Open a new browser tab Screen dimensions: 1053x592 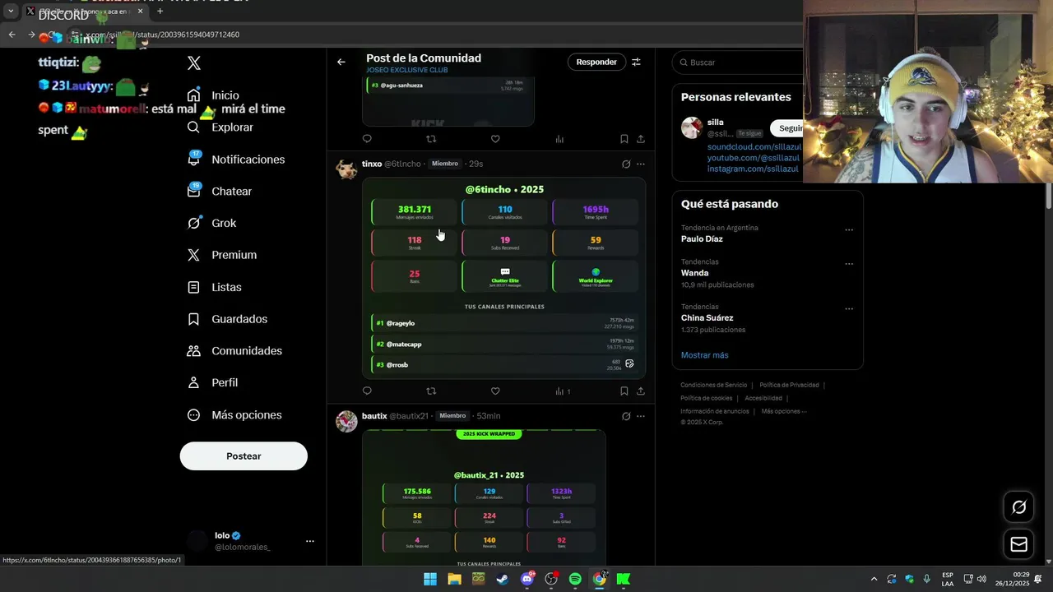pos(160,12)
